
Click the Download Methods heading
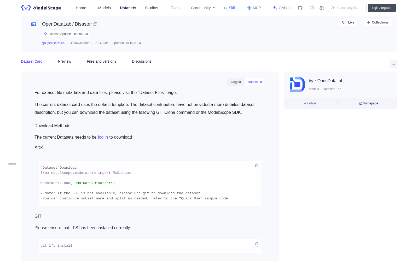point(52,126)
